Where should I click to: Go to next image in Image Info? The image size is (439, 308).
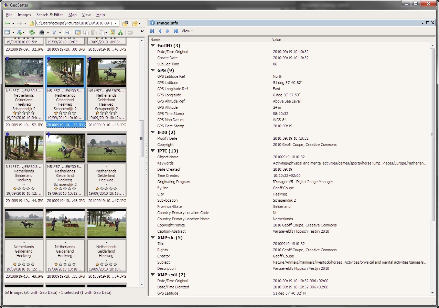[x=168, y=31]
